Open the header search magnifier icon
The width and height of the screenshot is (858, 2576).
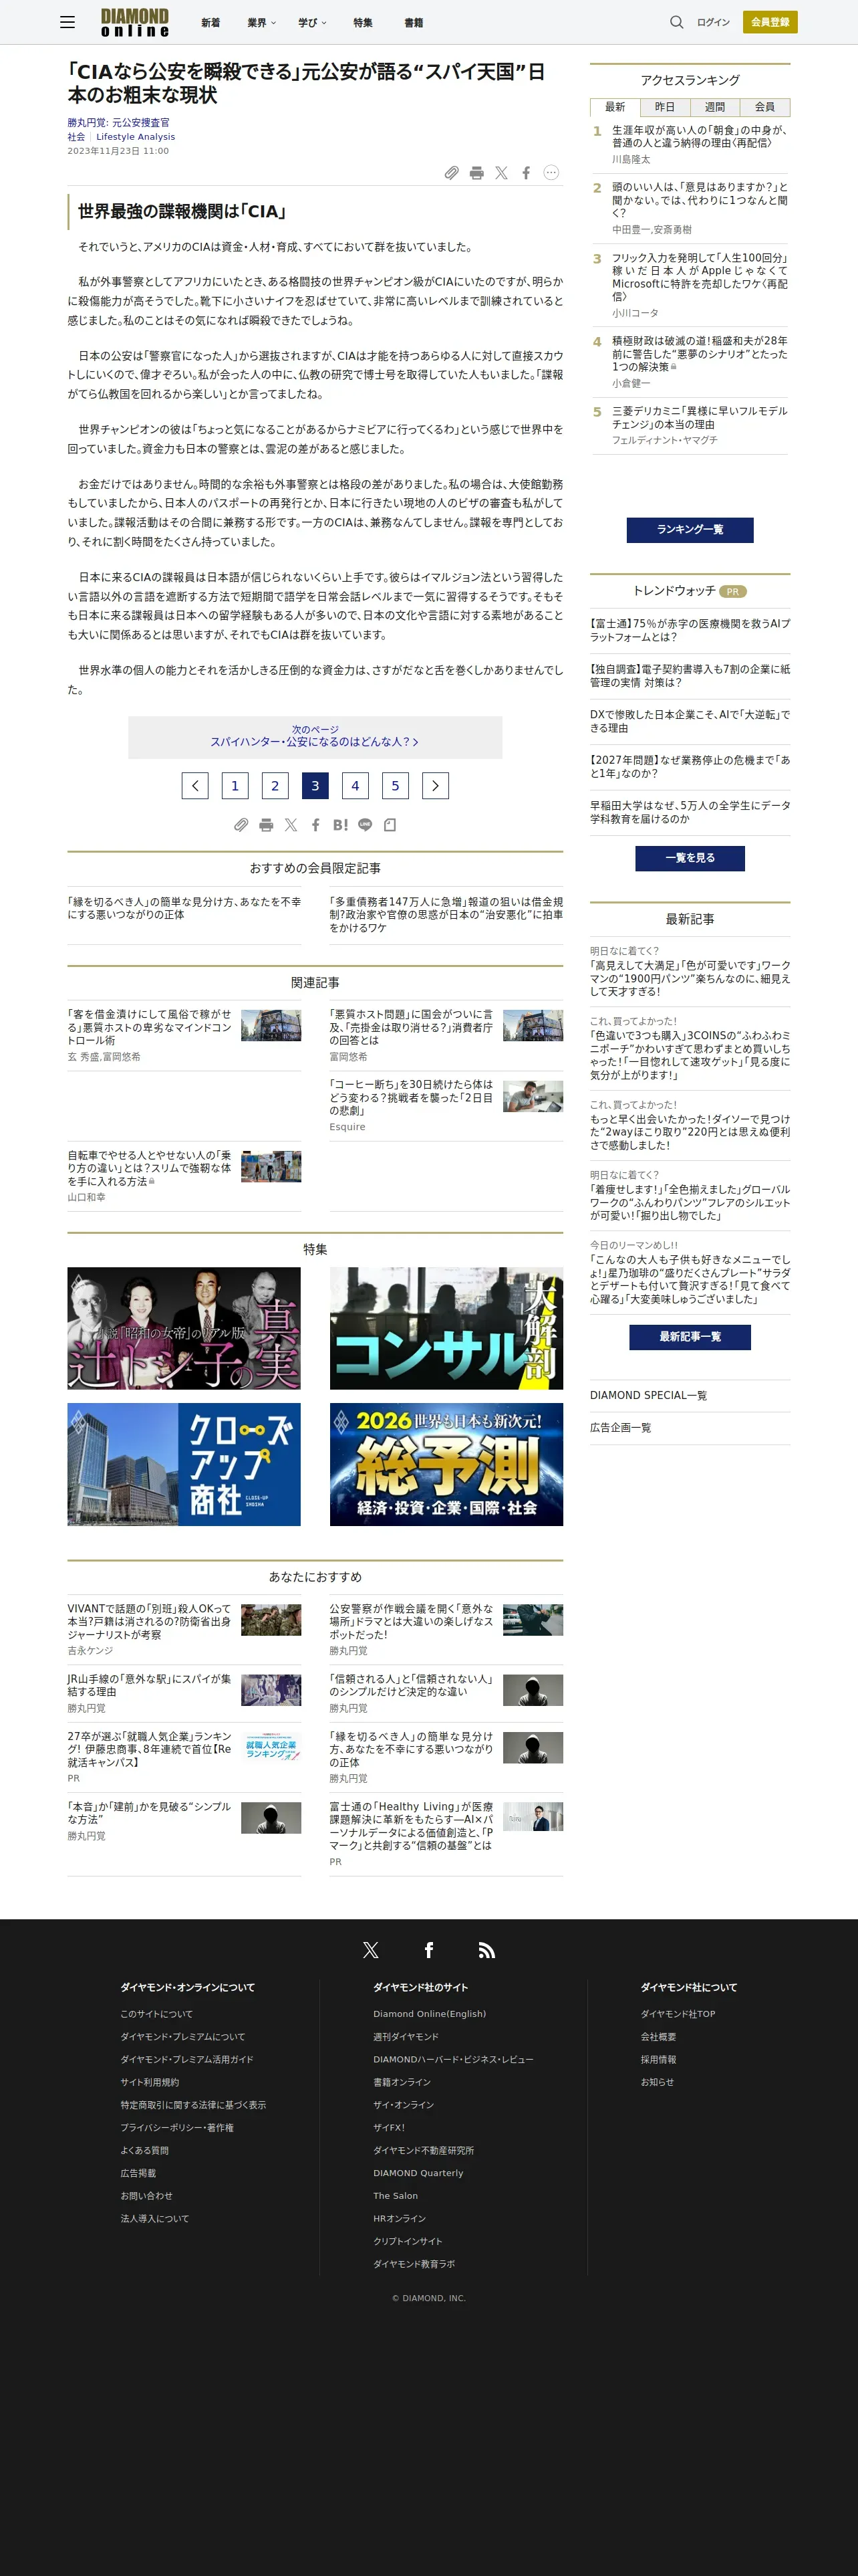coord(676,22)
